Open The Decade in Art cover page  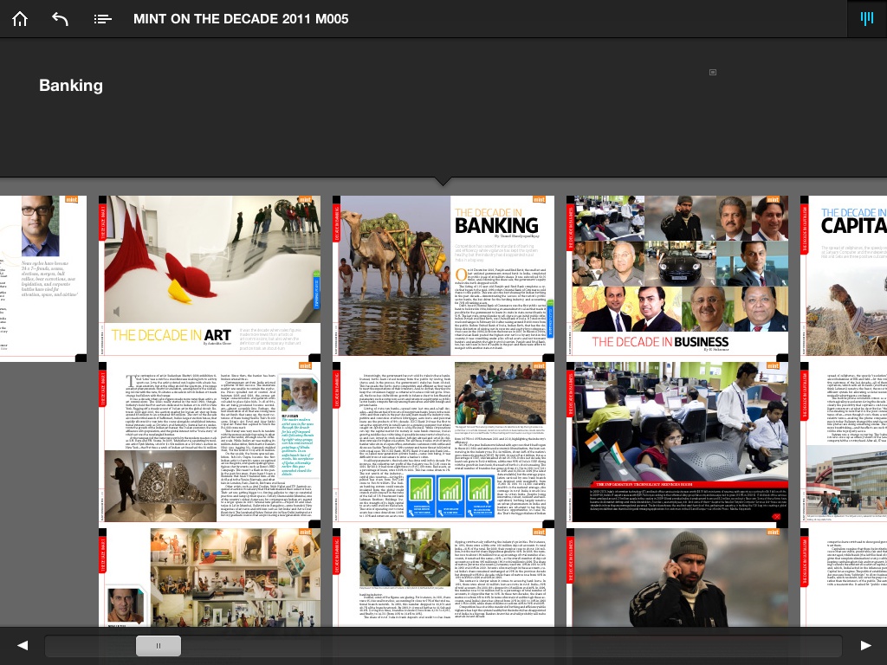click(210, 275)
